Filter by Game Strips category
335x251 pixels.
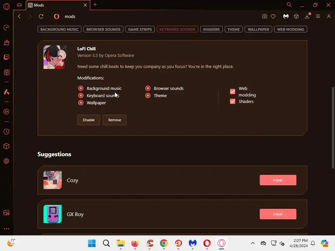pos(140,29)
